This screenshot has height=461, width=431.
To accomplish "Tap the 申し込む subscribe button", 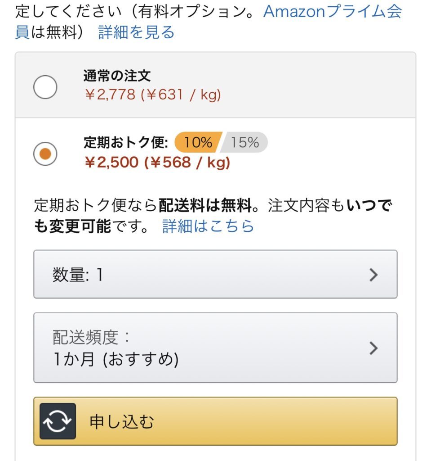I will 216,421.
